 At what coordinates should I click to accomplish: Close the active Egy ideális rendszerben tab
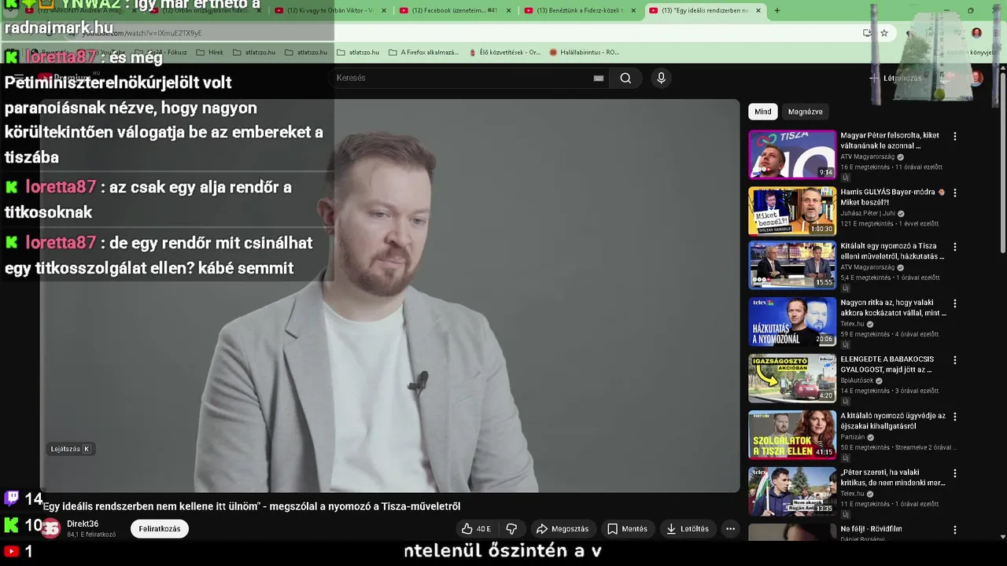758,11
